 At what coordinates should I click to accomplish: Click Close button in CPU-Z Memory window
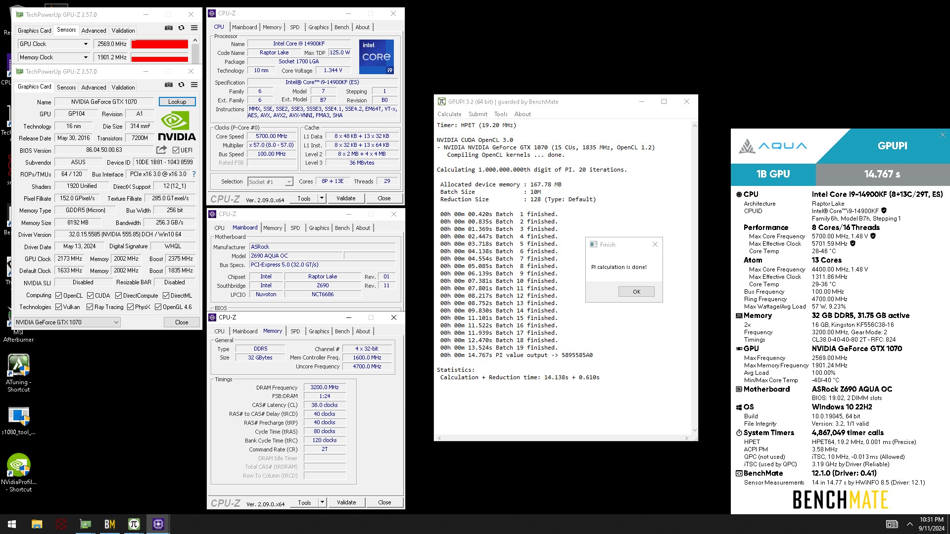384,502
